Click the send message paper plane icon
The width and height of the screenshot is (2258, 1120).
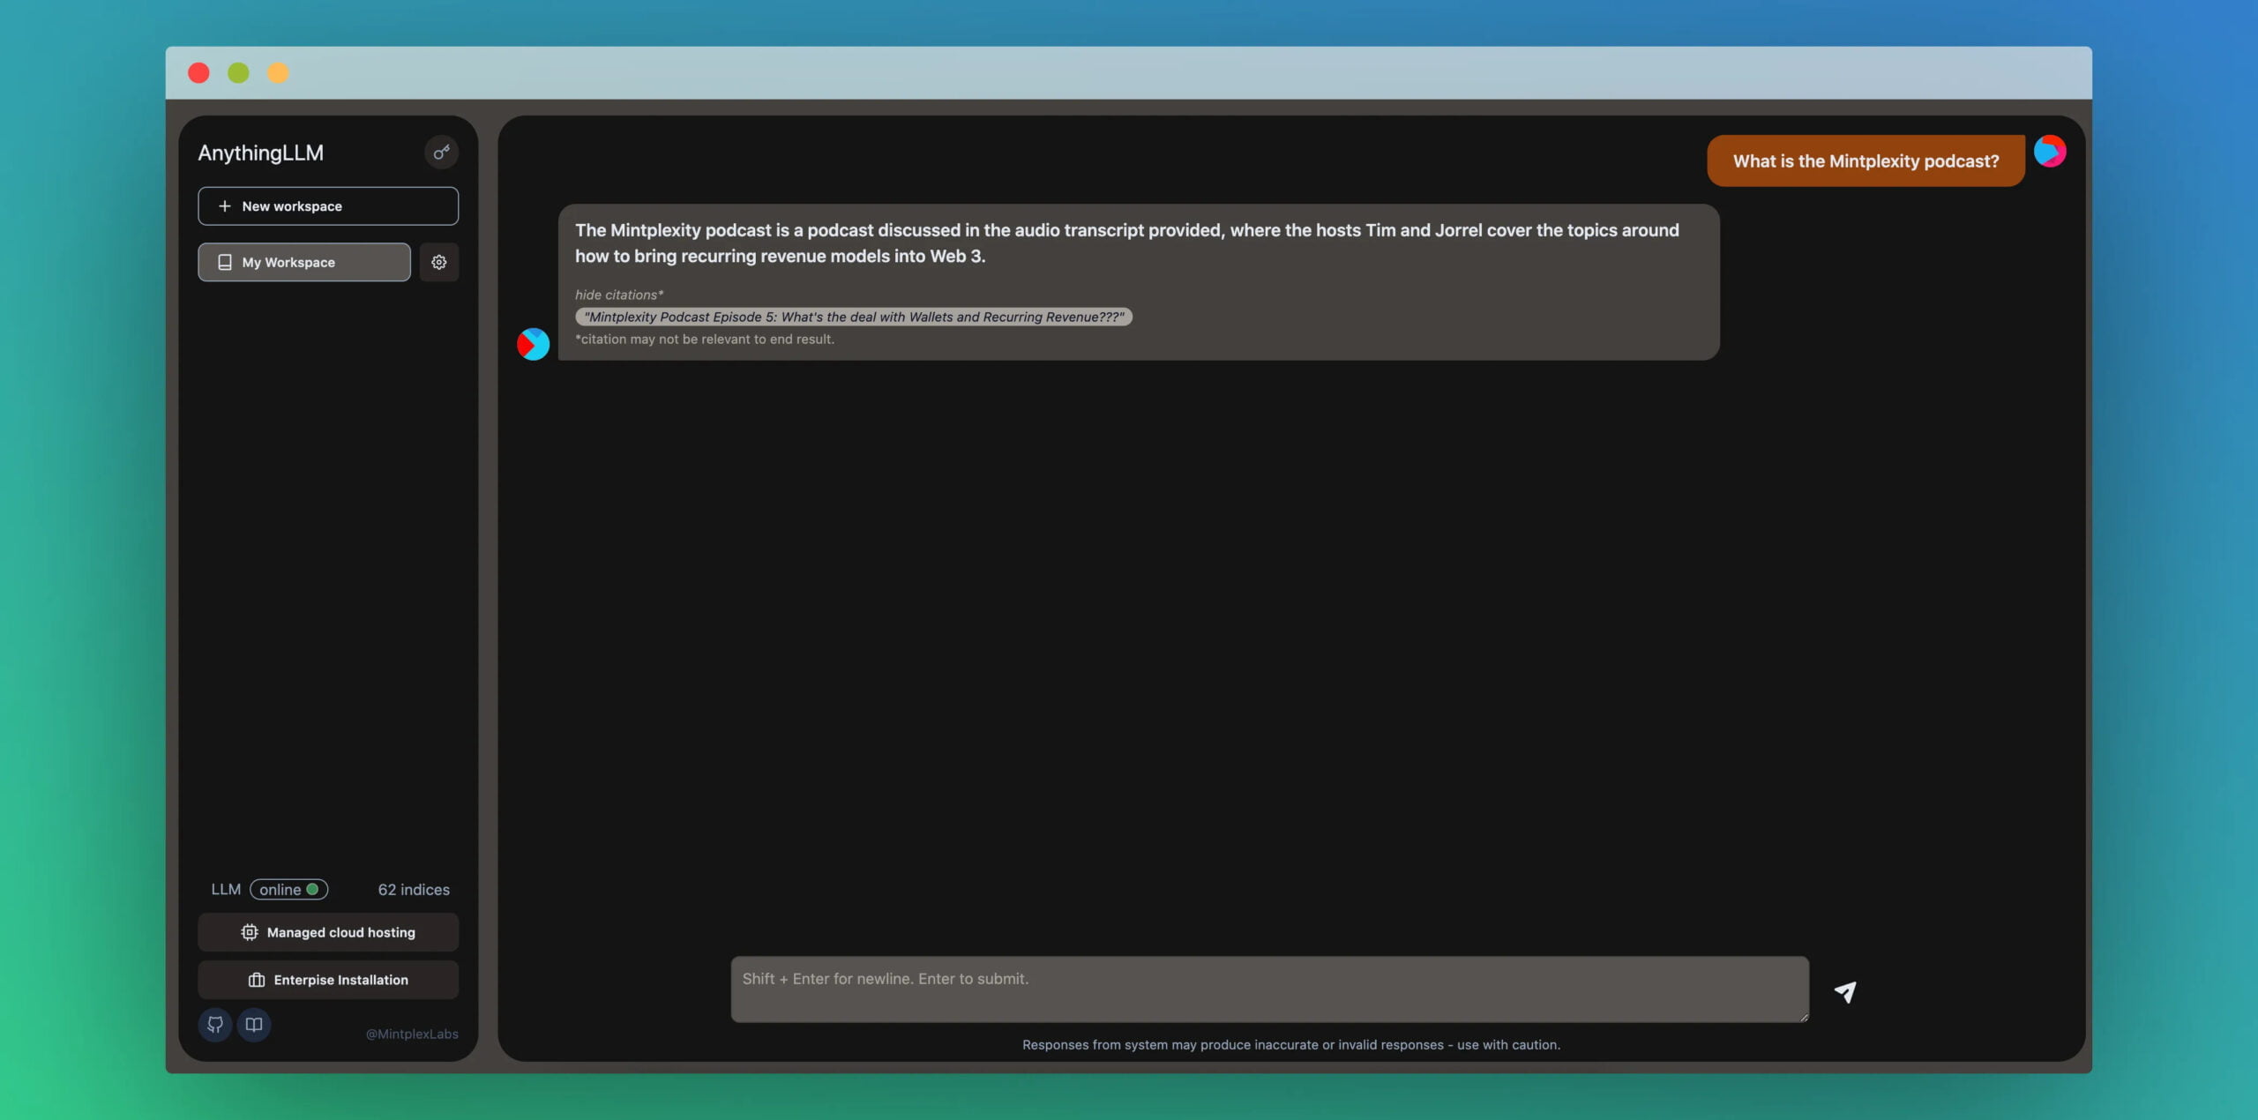tap(1844, 991)
